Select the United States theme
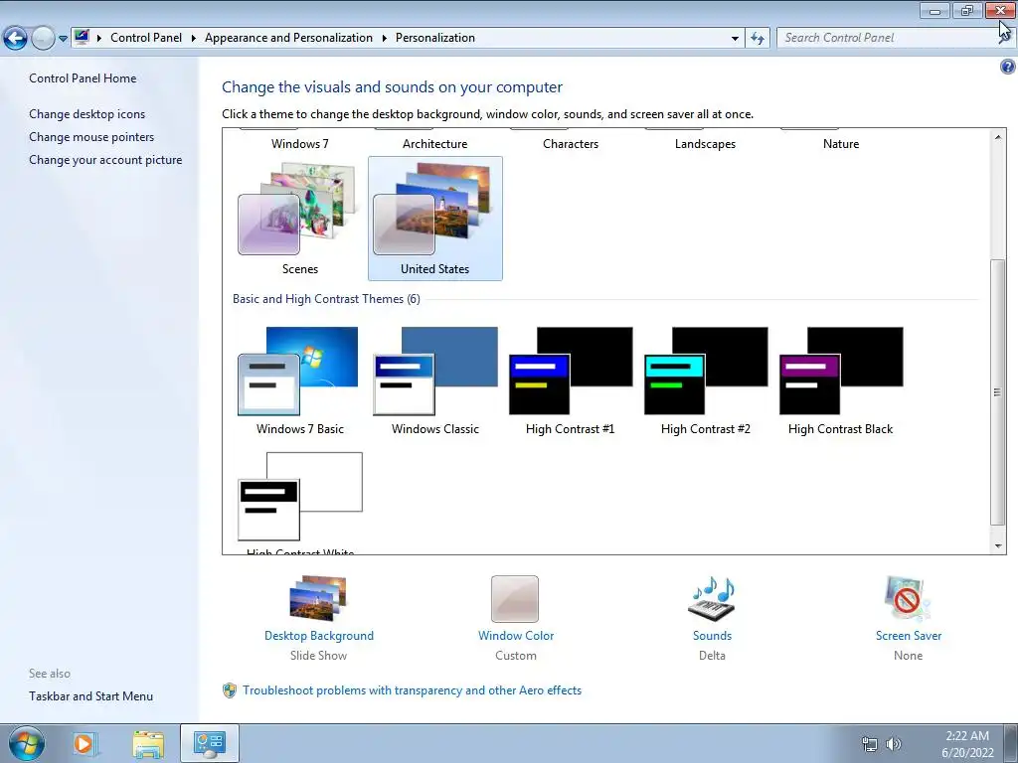This screenshot has width=1018, height=763. 435,218
